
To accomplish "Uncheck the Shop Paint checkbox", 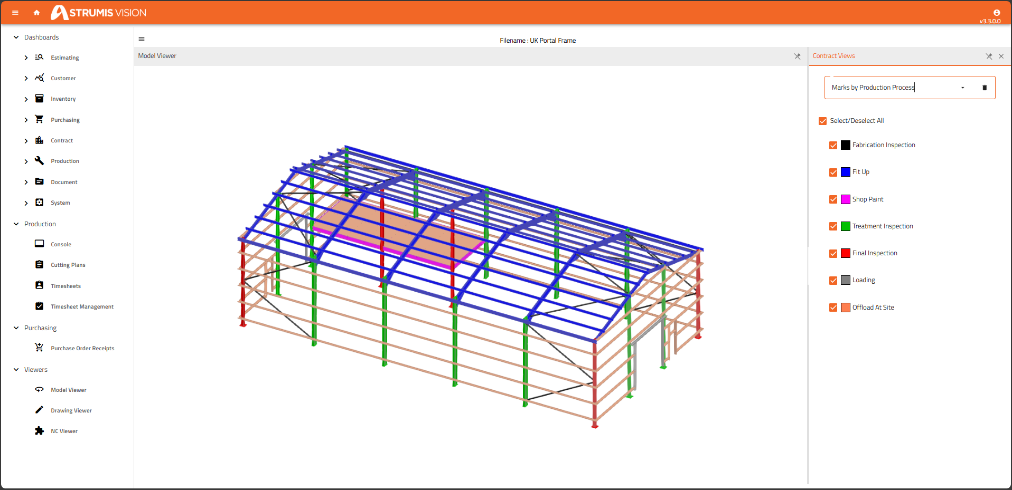I will [x=833, y=199].
